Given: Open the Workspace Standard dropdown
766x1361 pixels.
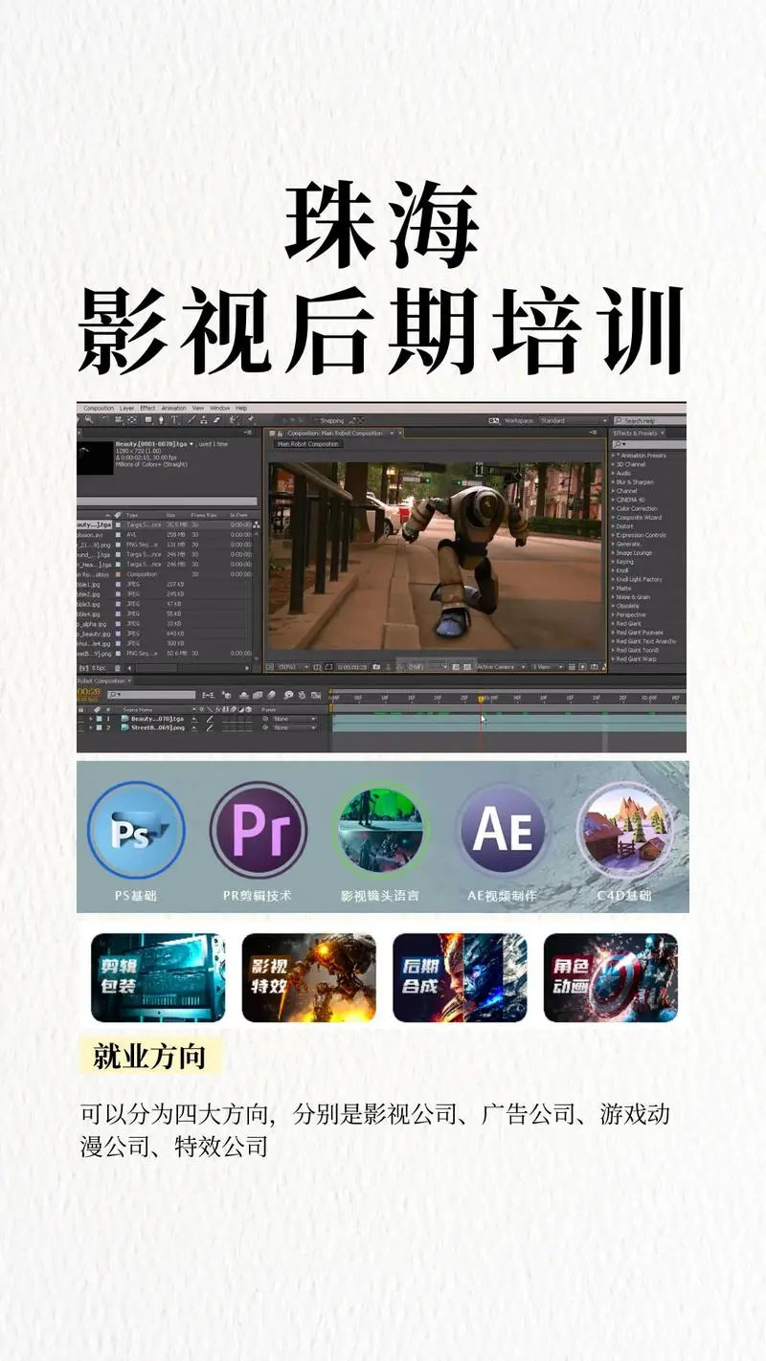Looking at the screenshot, I should tap(573, 420).
